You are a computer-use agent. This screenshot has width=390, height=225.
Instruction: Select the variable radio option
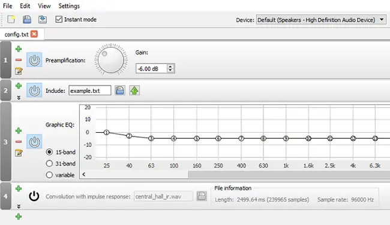coord(49,175)
